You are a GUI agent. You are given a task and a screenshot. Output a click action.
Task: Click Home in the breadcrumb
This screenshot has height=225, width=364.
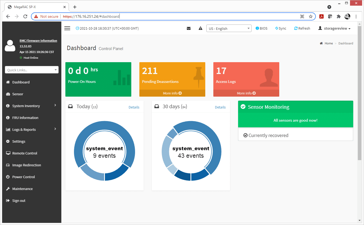pos(328,43)
